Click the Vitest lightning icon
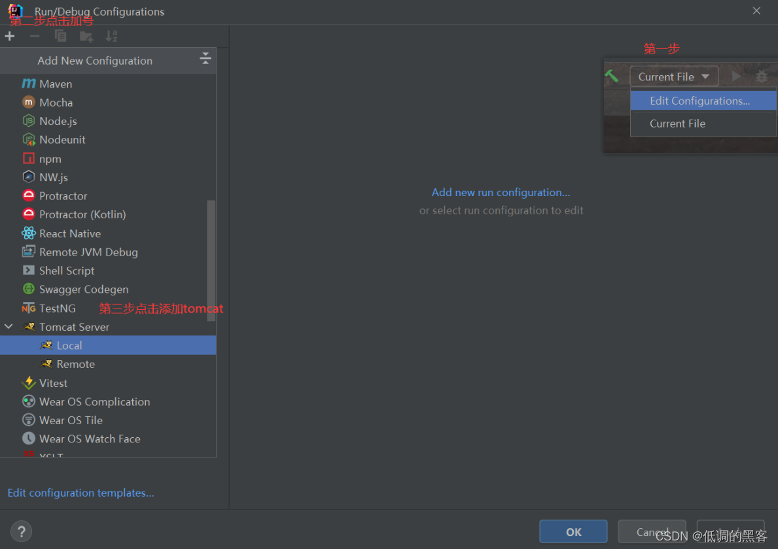778x549 pixels. click(29, 382)
